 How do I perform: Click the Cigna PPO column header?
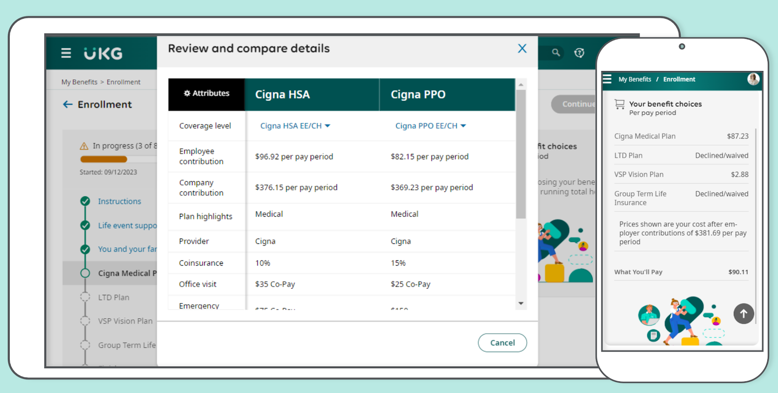[x=447, y=95]
